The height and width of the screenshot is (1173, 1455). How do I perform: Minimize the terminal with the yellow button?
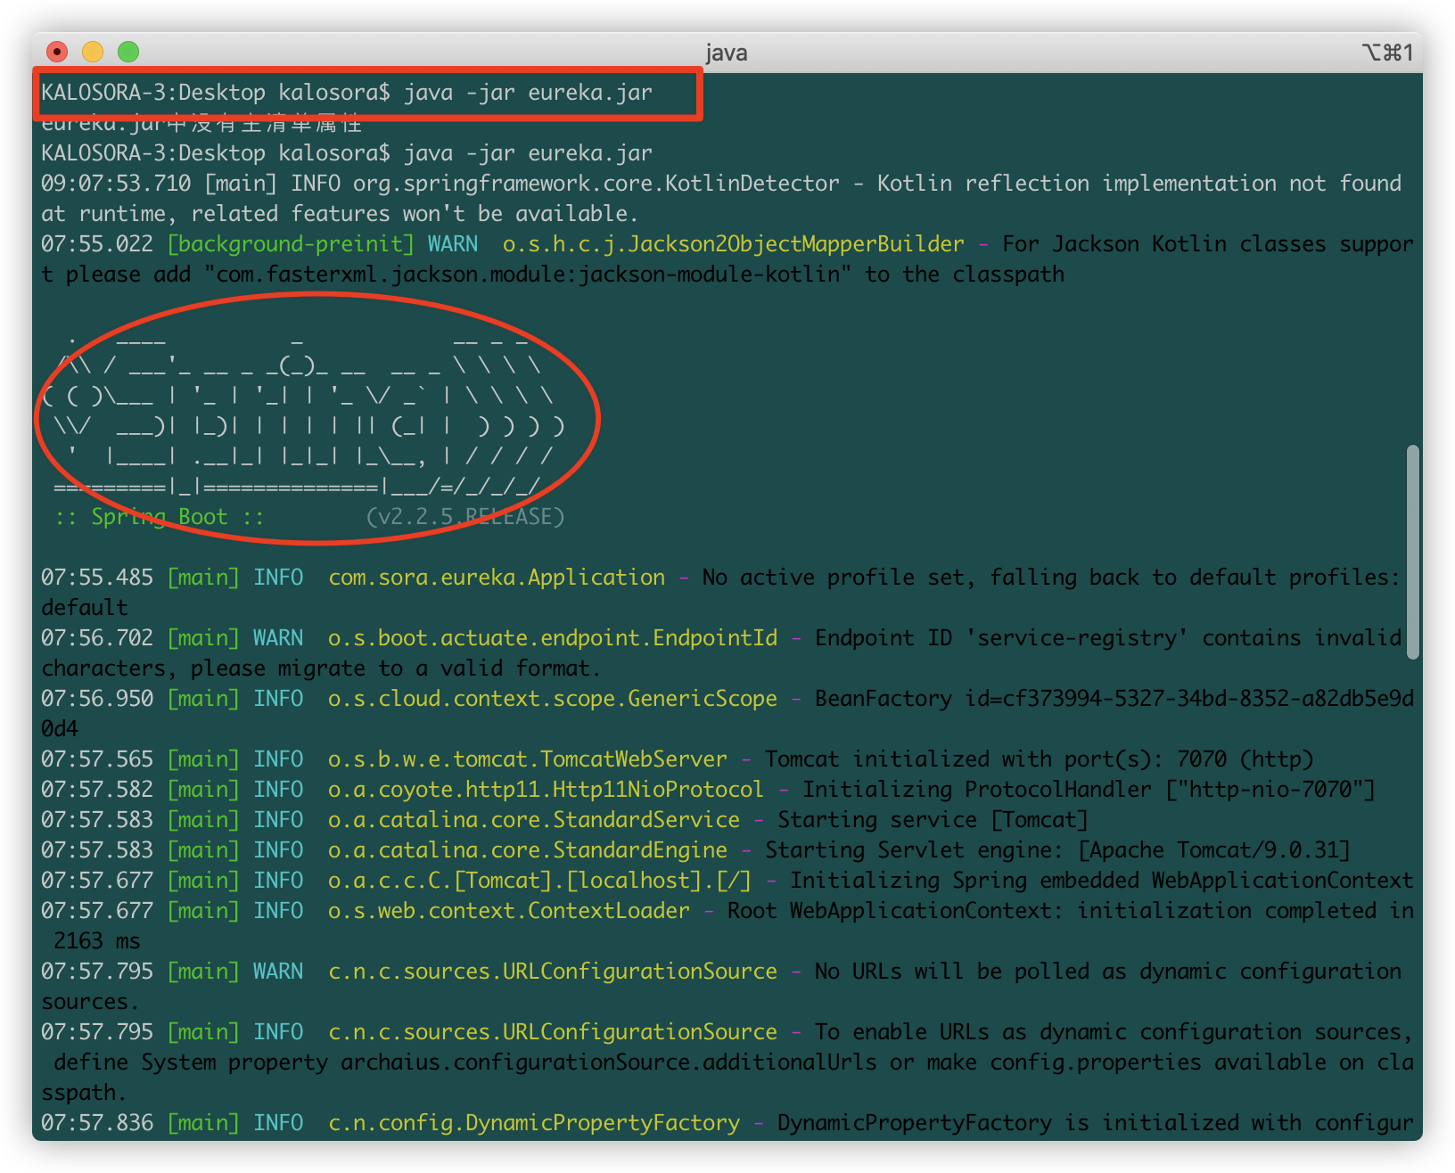[x=93, y=53]
